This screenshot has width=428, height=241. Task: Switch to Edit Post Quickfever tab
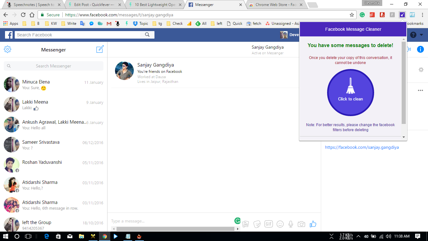tap(94, 5)
